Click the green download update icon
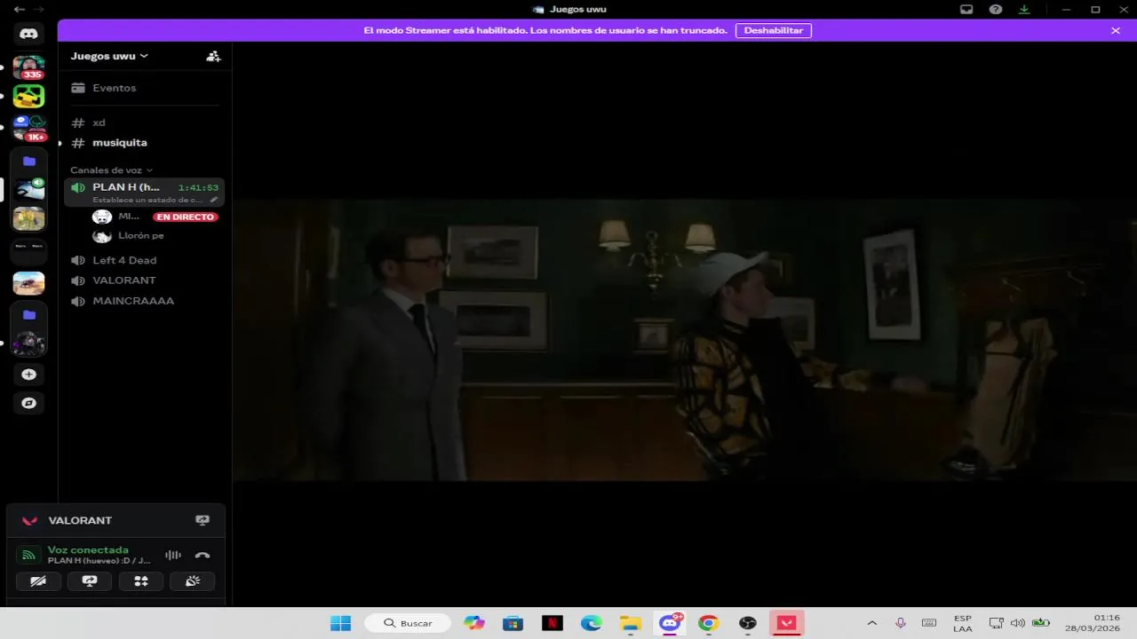Image resolution: width=1137 pixels, height=639 pixels. pos(1024,9)
